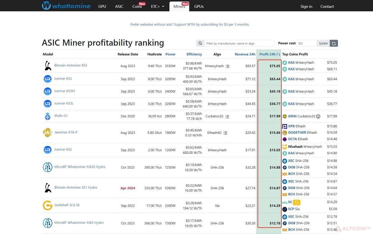Image resolution: width=373 pixels, height=234 pixels.
Task: Click the refresh icon beside power cost
Action: coord(334,44)
